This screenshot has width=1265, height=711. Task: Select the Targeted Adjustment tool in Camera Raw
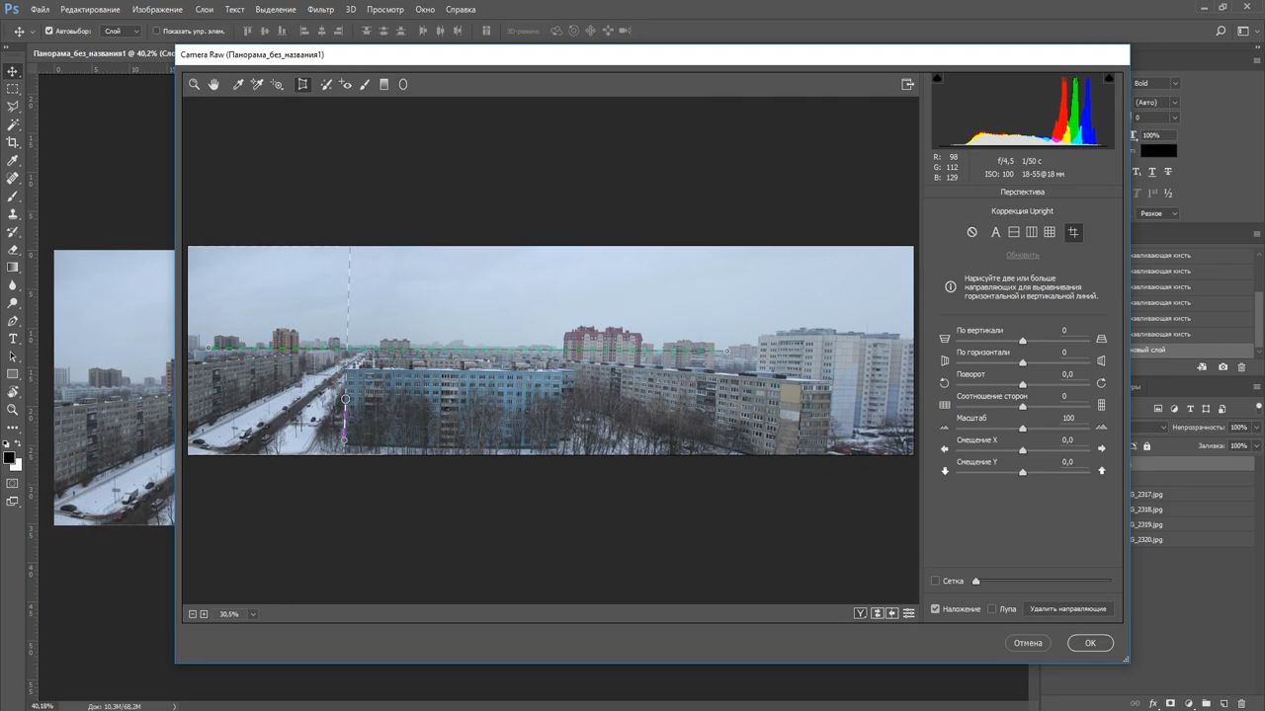pos(277,85)
